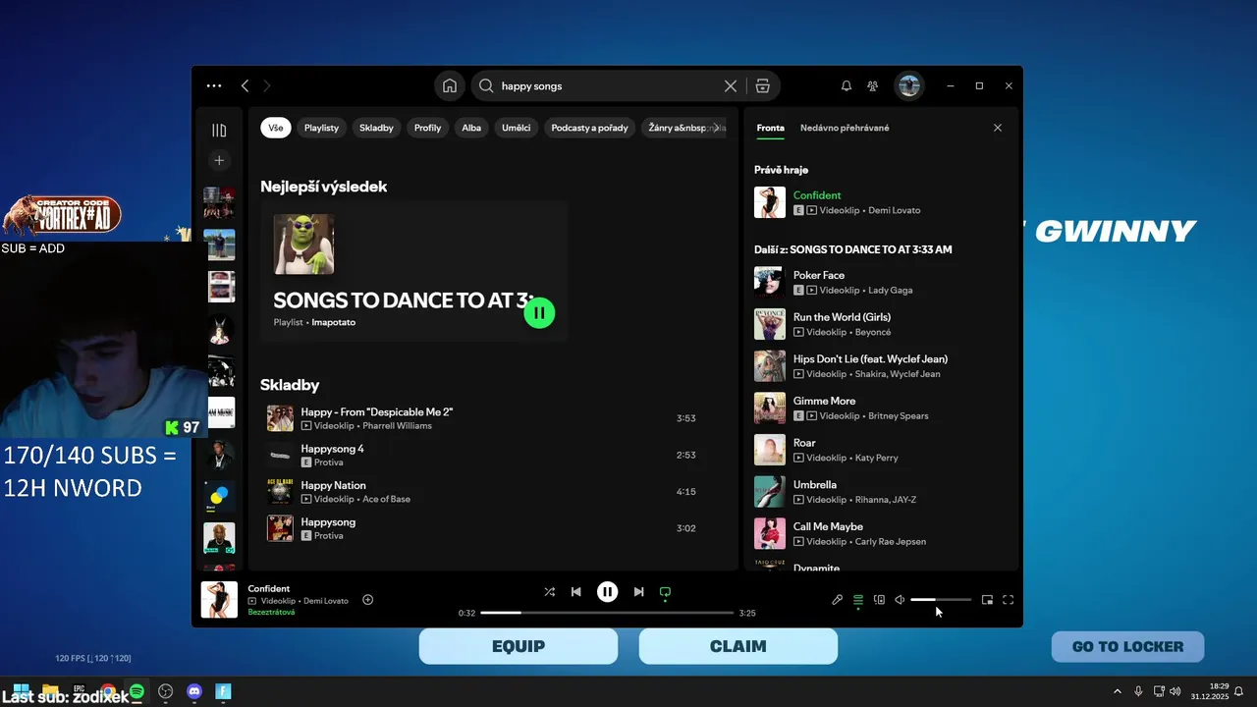Enter full screen mode
Screen dimensions: 1257x707
point(1009,600)
